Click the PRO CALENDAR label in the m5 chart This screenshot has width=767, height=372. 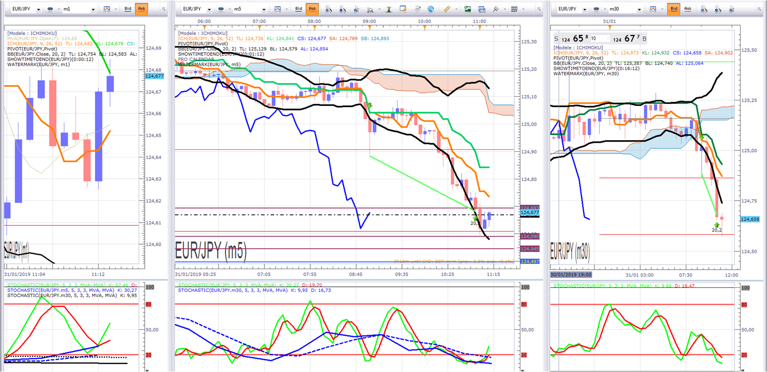(x=196, y=59)
